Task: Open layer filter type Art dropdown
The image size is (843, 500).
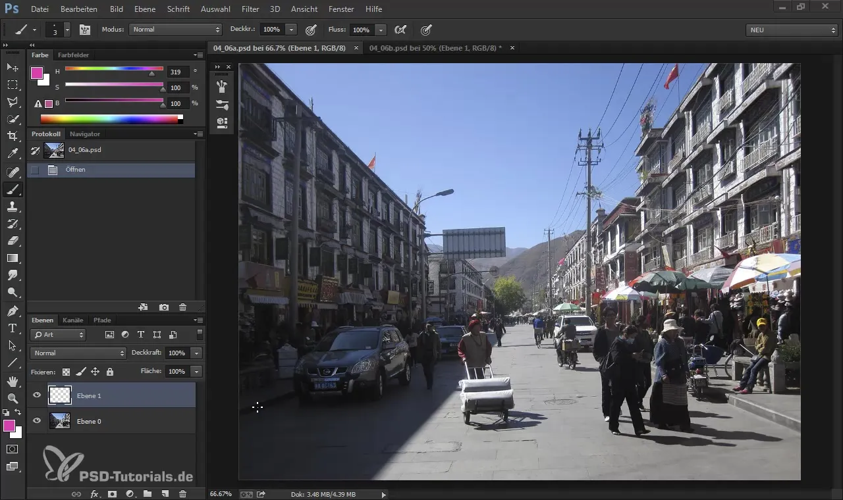Action: (x=59, y=335)
